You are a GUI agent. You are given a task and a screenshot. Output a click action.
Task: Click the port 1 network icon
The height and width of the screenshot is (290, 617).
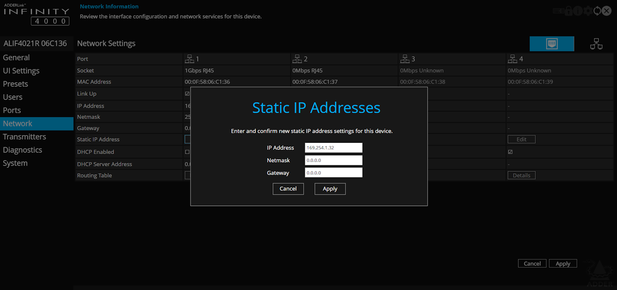(189, 59)
